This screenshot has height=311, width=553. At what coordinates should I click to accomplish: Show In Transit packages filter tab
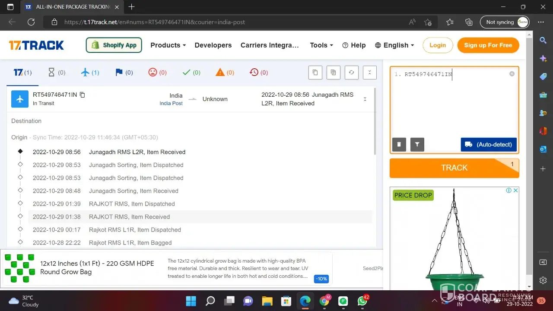[x=90, y=73]
